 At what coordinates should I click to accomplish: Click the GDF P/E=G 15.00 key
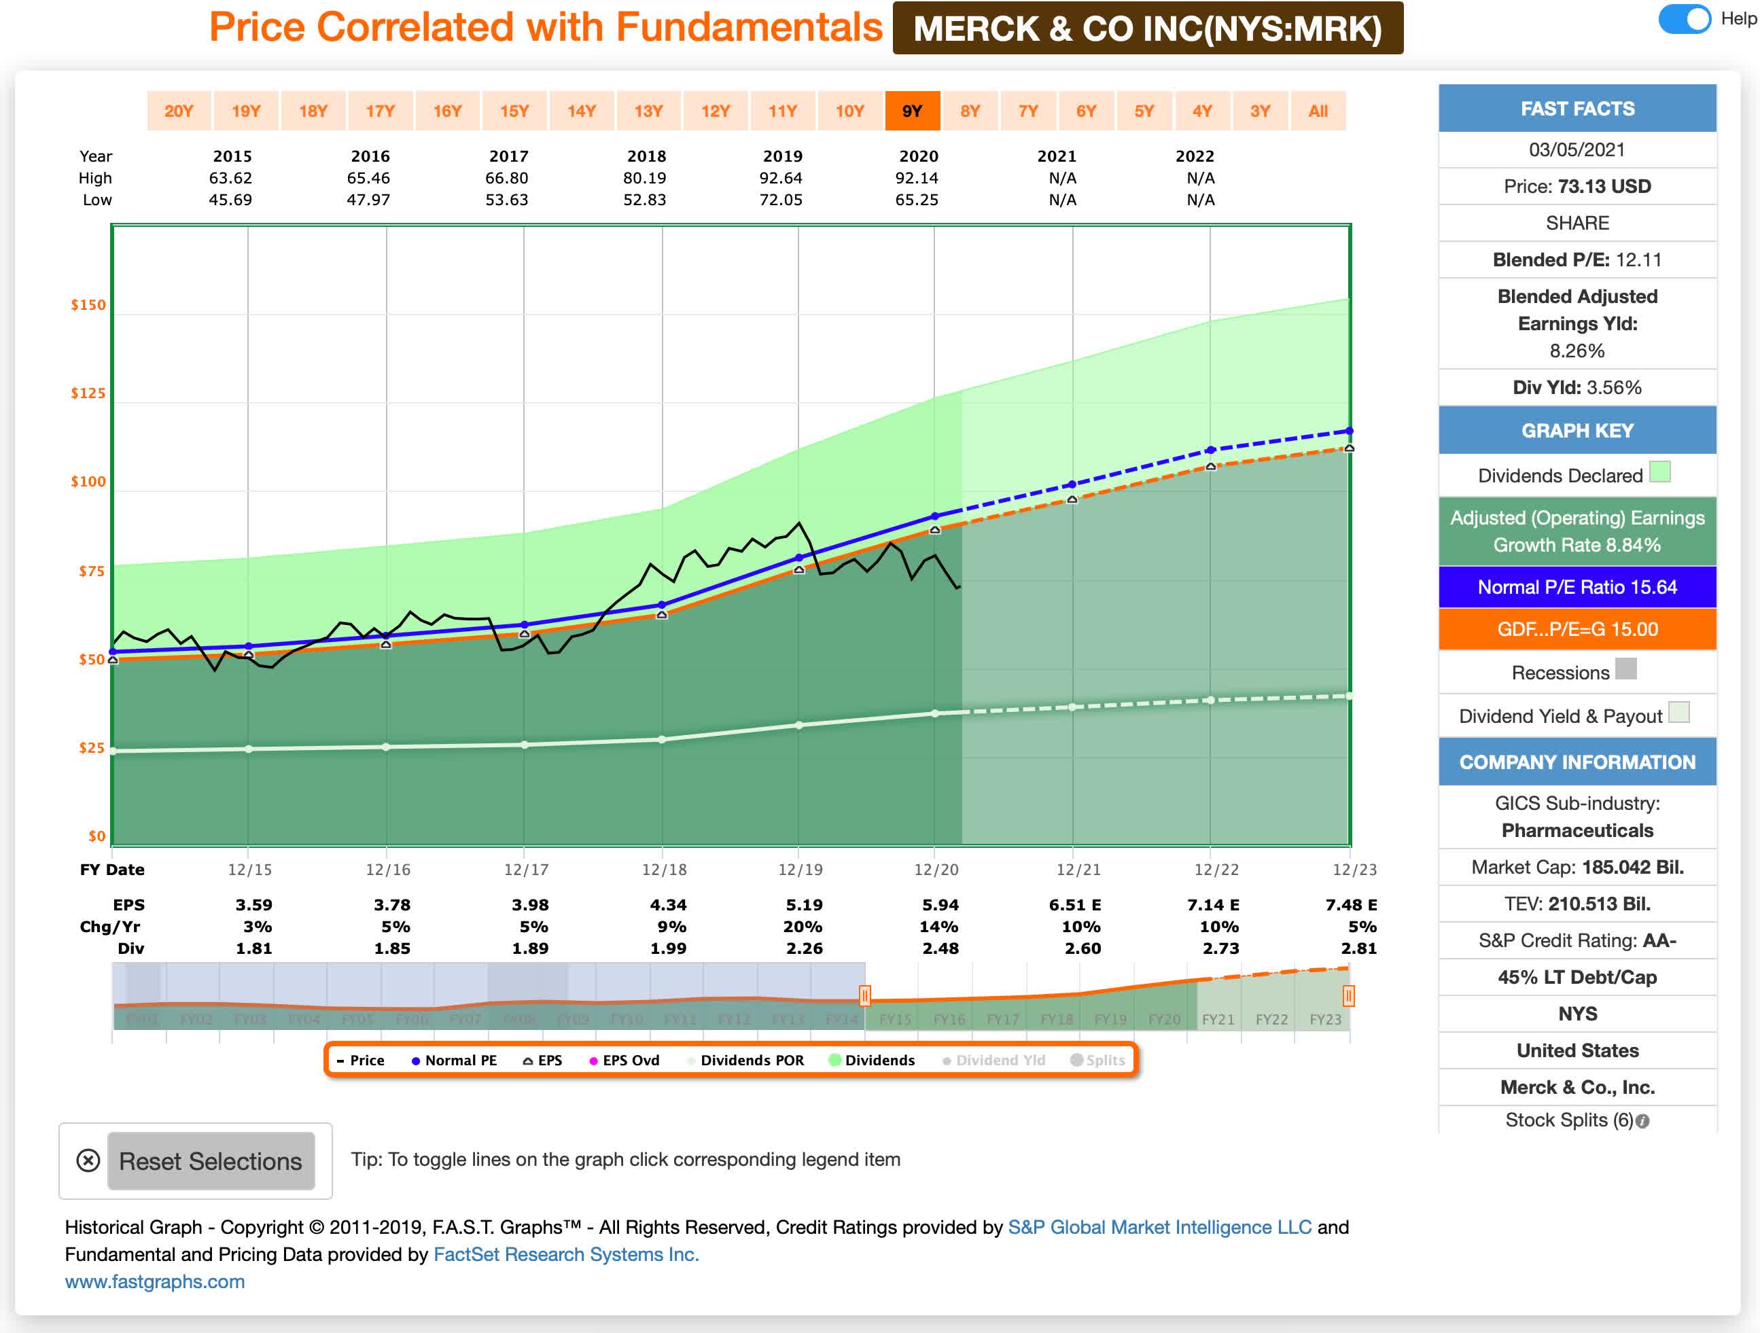(1577, 629)
